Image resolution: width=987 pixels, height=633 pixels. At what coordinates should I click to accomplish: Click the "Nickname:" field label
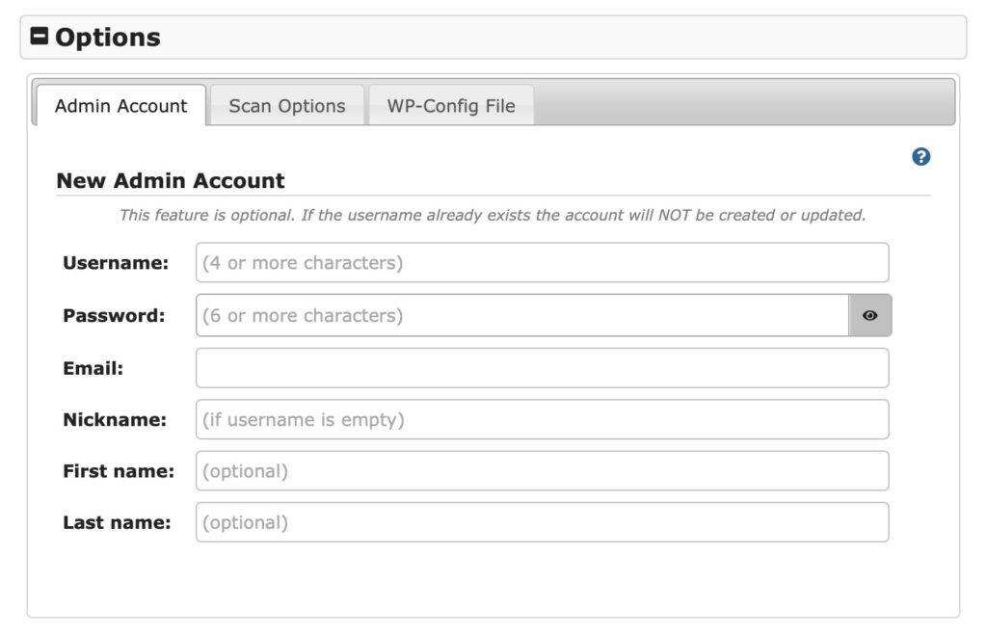pos(115,420)
